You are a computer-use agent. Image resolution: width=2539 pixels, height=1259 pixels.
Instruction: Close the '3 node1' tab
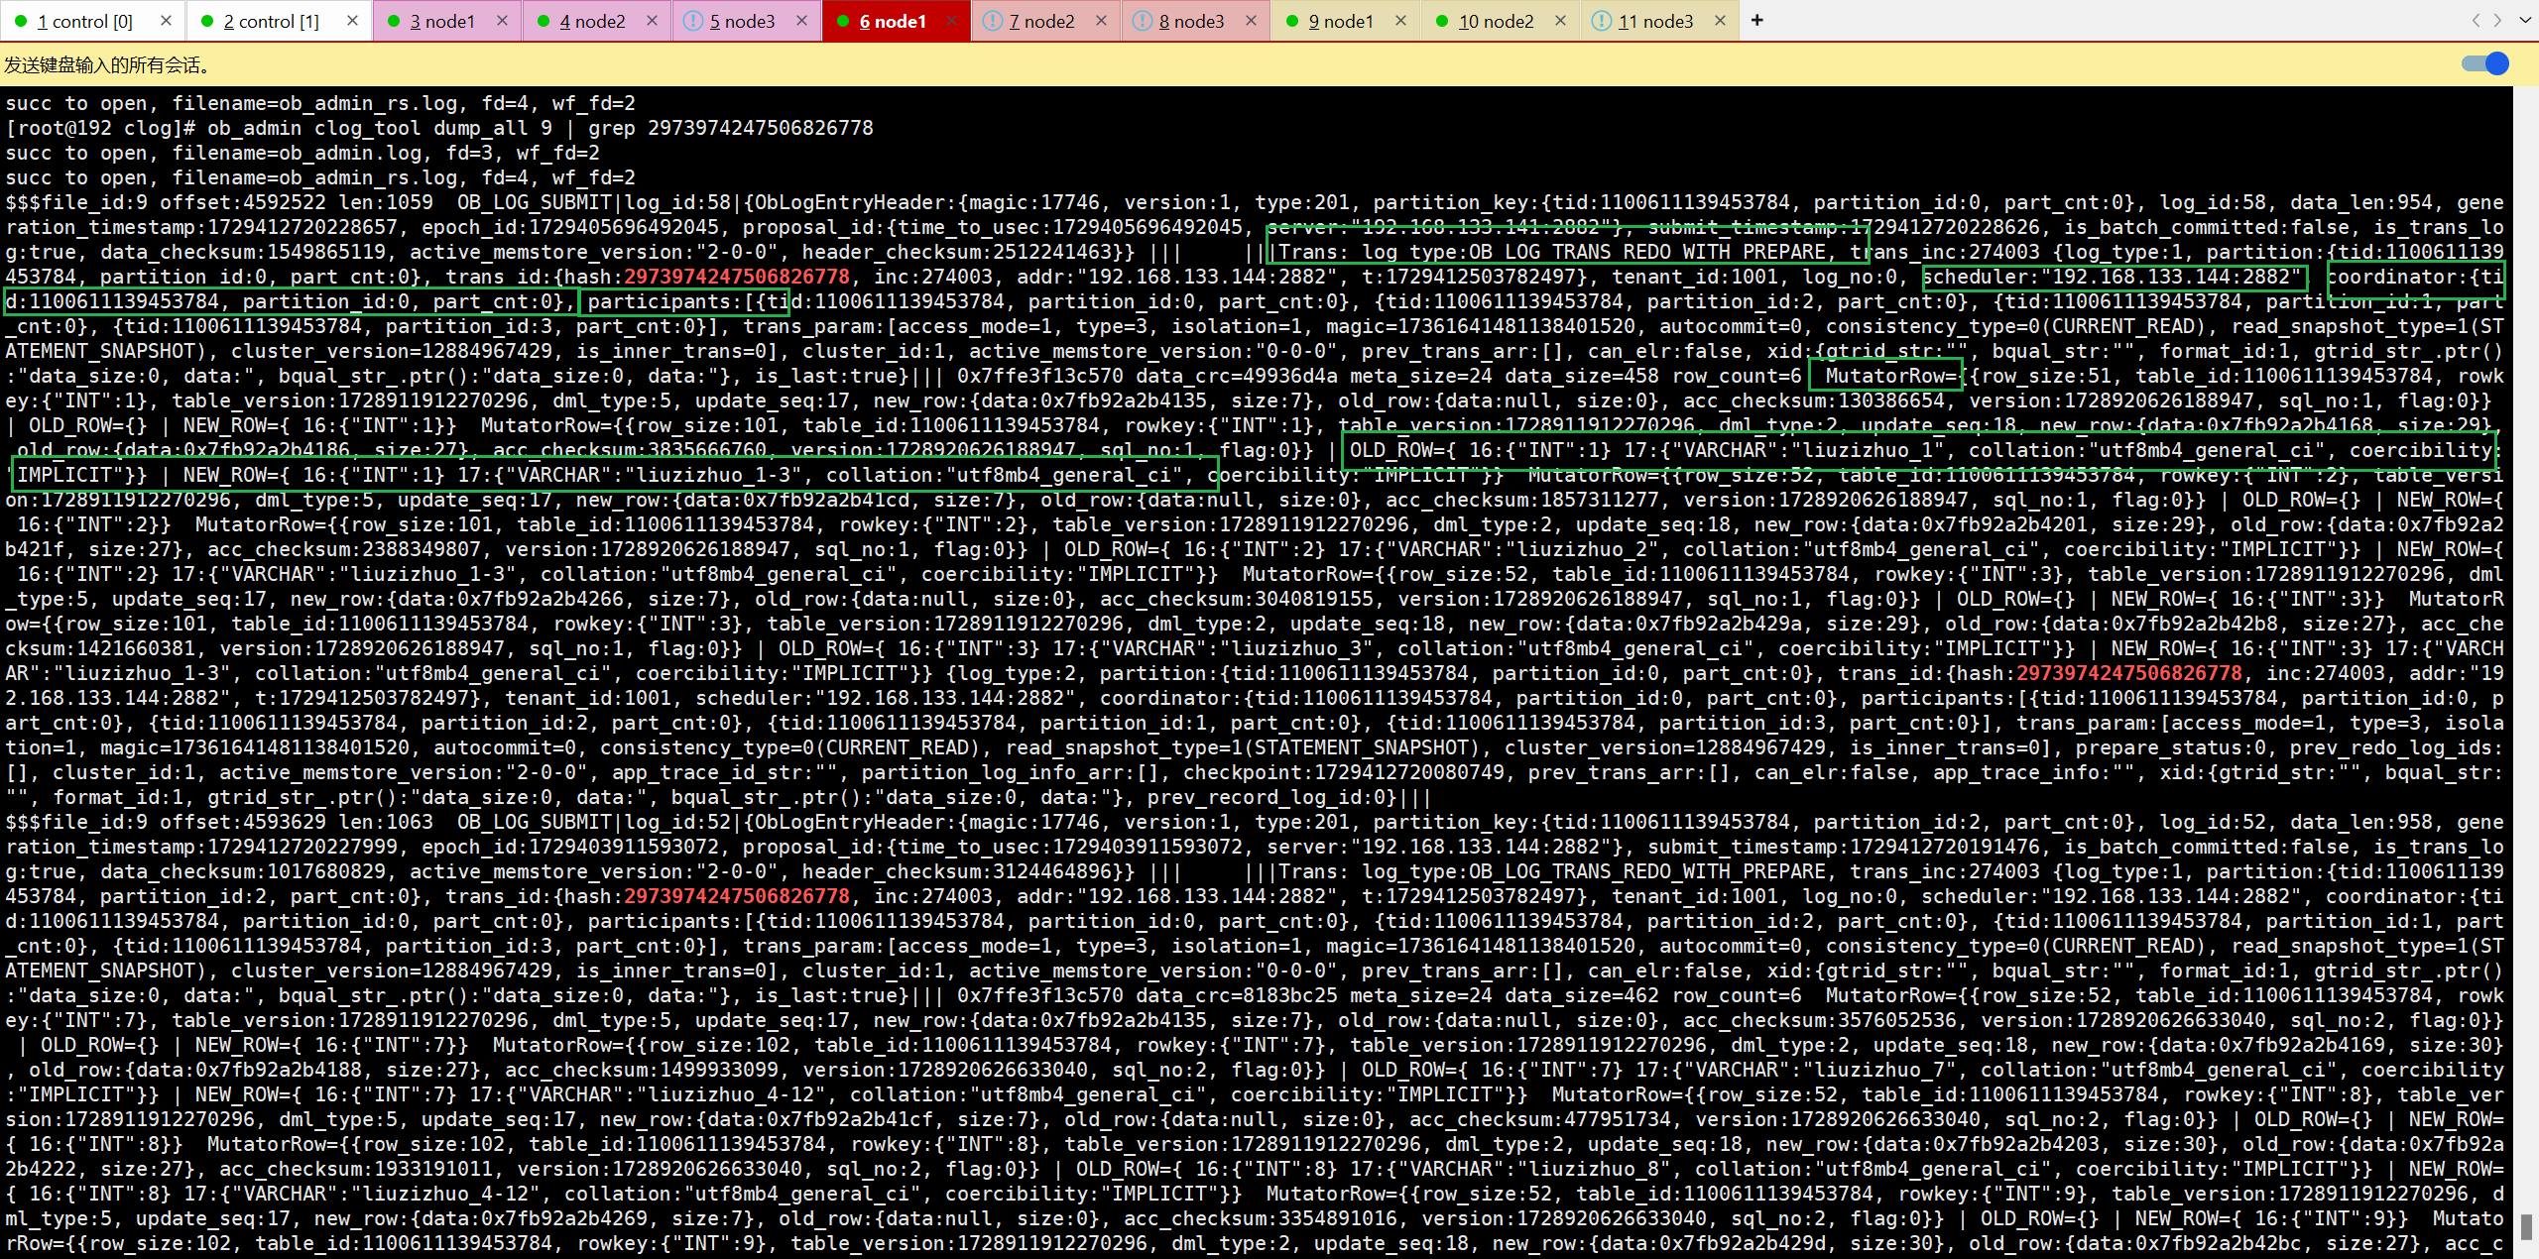point(502,20)
